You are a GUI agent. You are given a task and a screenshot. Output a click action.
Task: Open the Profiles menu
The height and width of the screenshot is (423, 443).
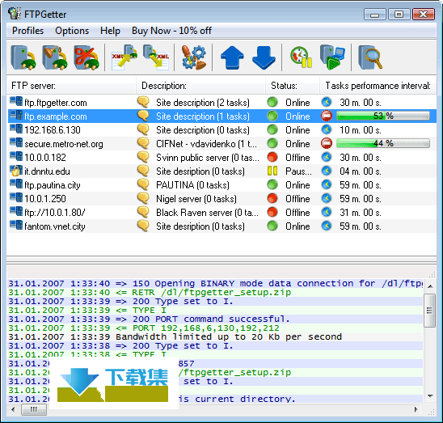pos(27,31)
